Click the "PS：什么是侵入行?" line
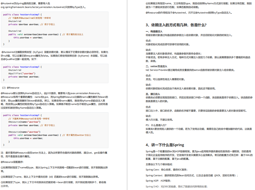Screen dimensions: 255x190 [x=156, y=125]
